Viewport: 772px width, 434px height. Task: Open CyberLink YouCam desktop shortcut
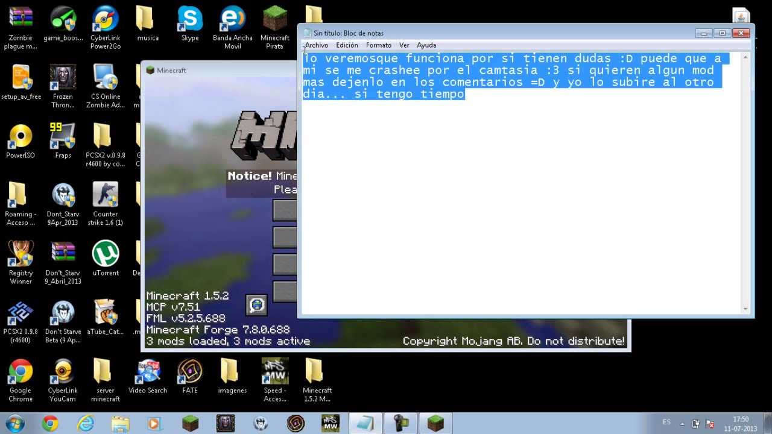pos(63,380)
